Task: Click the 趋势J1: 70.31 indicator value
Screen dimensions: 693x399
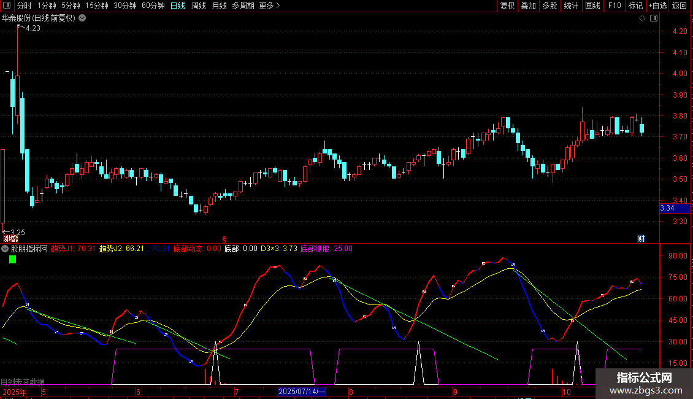Action: (73, 249)
